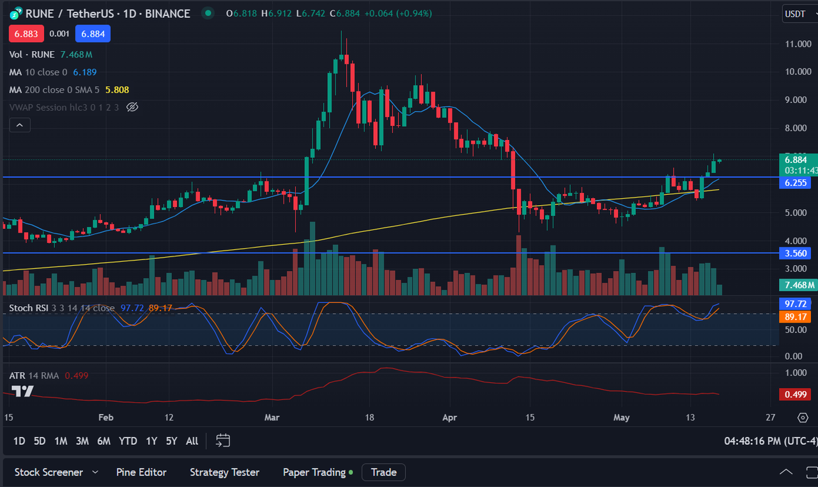
Task: Click the blue 6.884 buy price button
Action: coord(93,33)
